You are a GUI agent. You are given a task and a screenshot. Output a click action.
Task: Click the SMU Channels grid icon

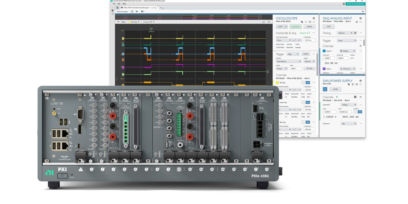click(x=355, y=97)
